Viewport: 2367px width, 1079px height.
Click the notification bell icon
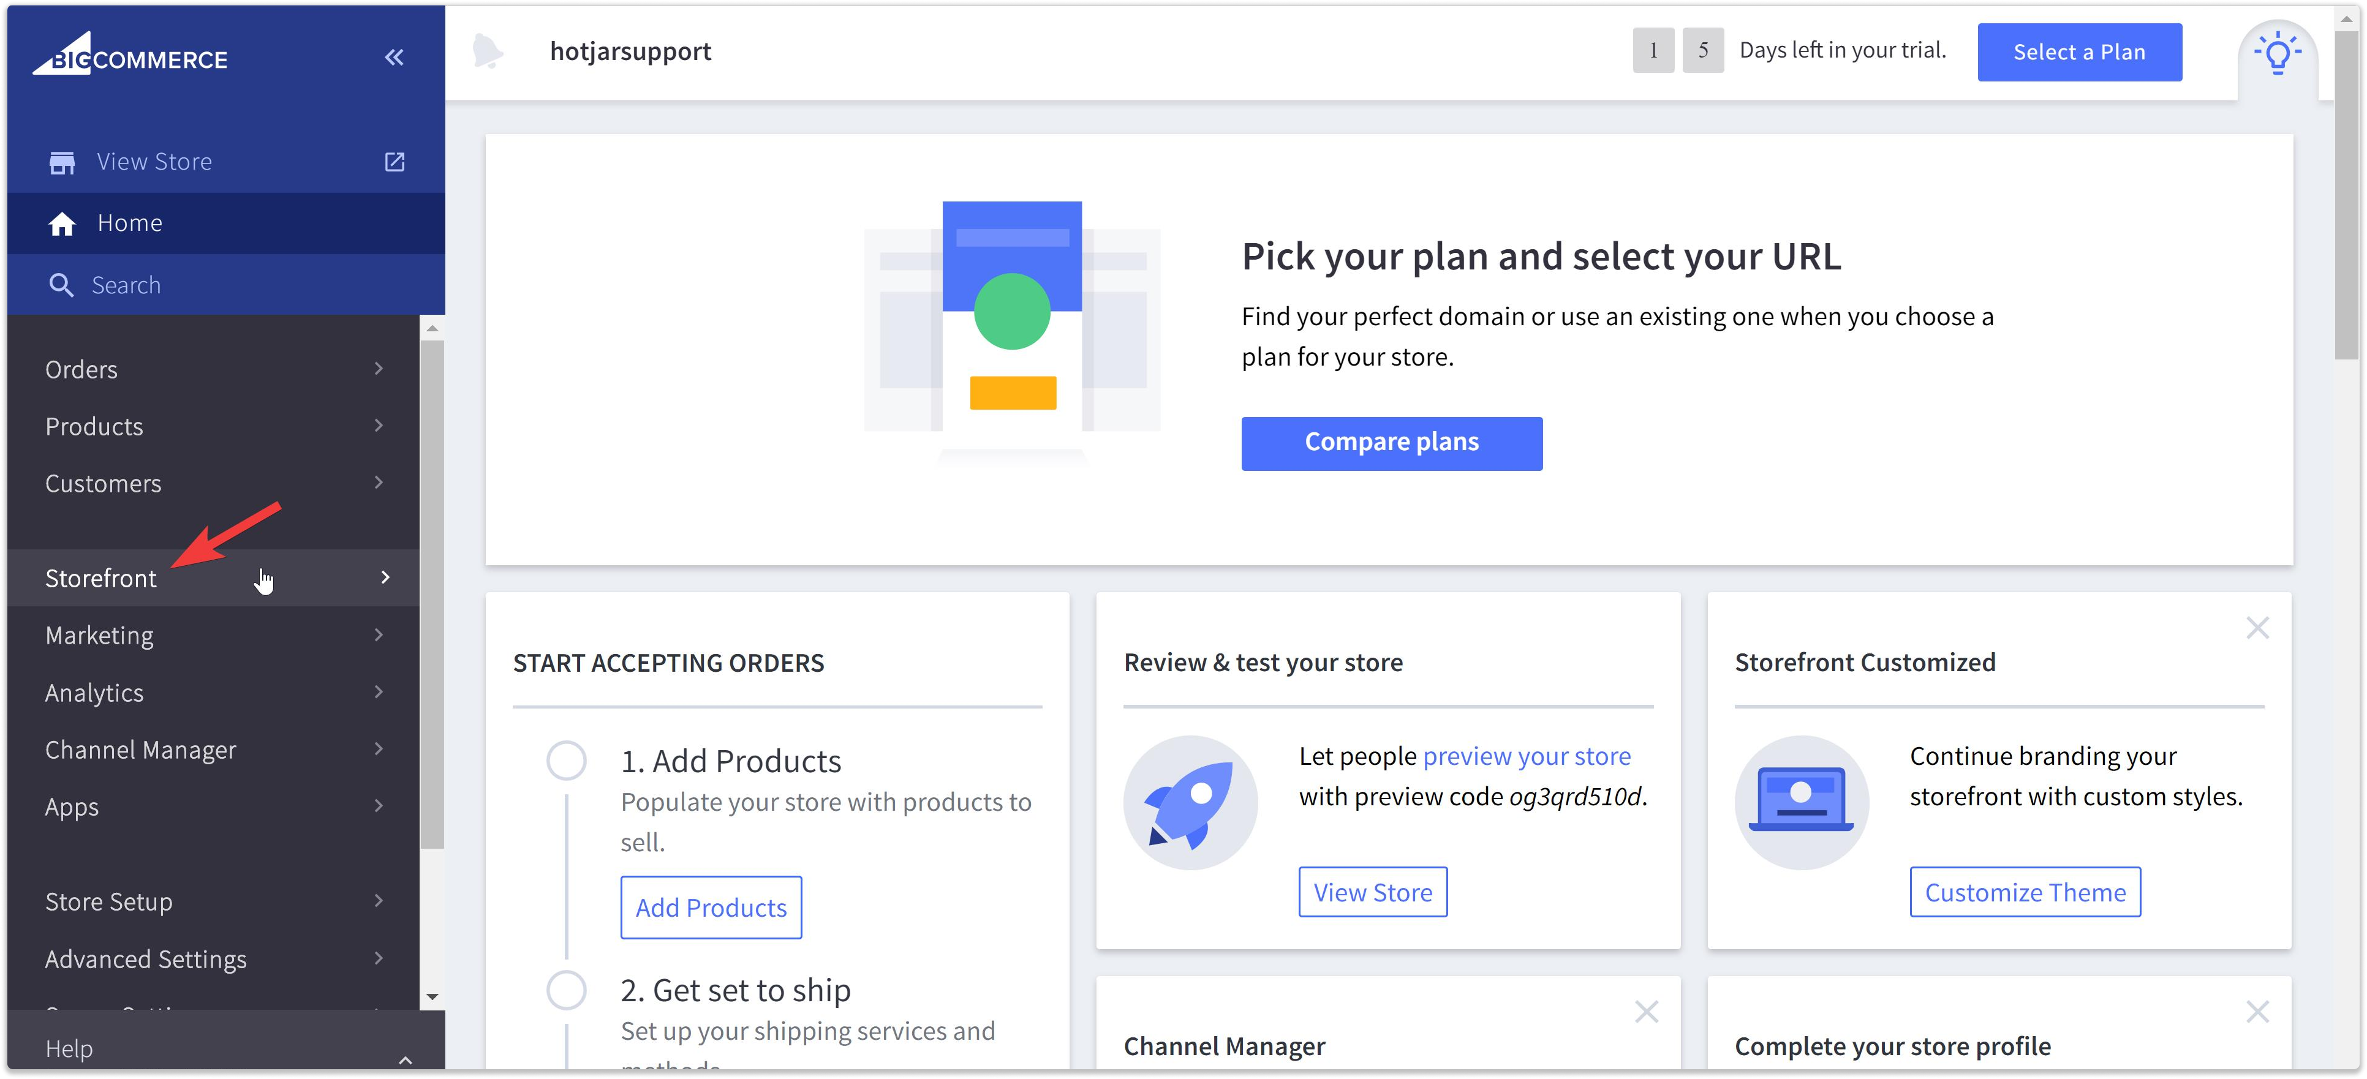click(490, 51)
